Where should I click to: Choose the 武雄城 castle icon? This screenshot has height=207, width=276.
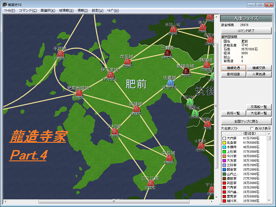(x=136, y=109)
